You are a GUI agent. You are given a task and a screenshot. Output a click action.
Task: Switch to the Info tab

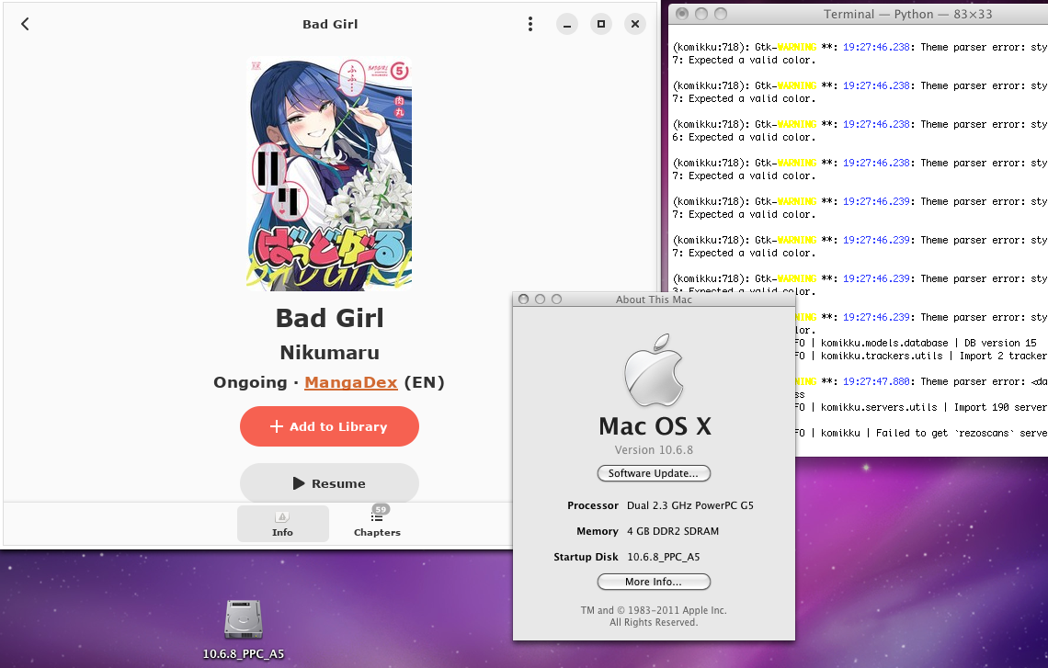283,523
